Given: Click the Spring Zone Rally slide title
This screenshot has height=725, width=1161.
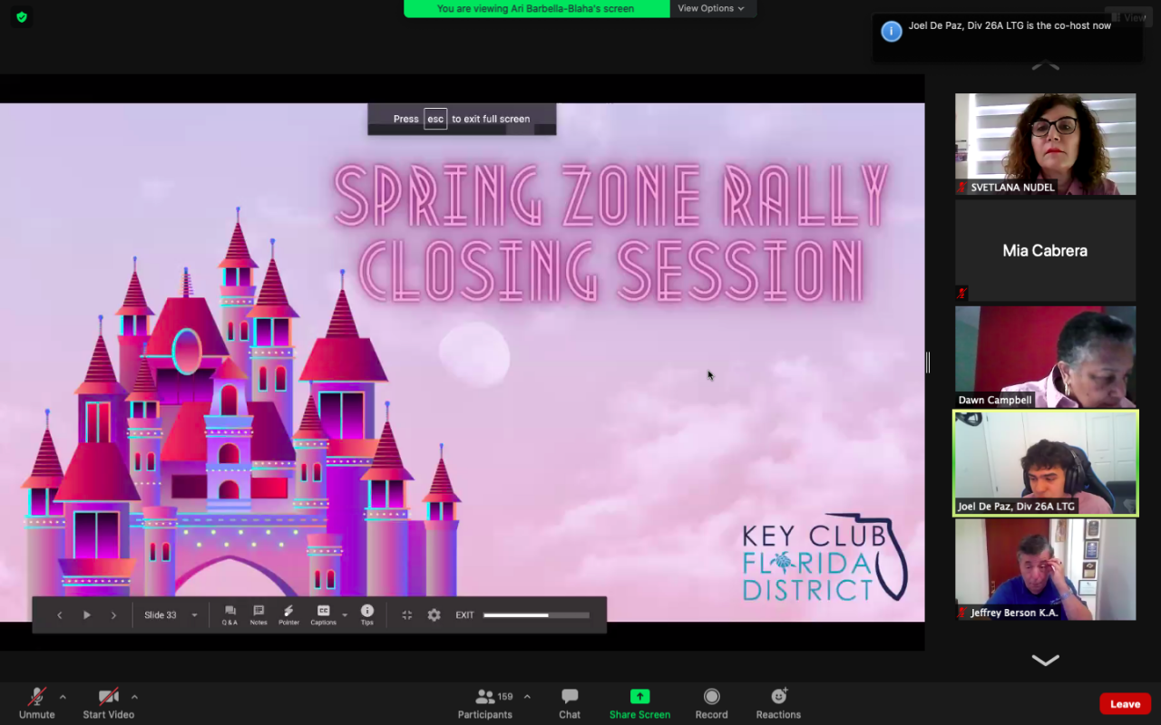Looking at the screenshot, I should (610, 233).
